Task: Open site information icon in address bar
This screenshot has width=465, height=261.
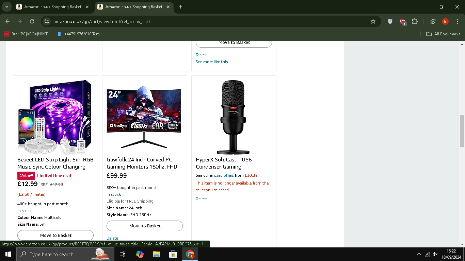Action: tap(47, 21)
